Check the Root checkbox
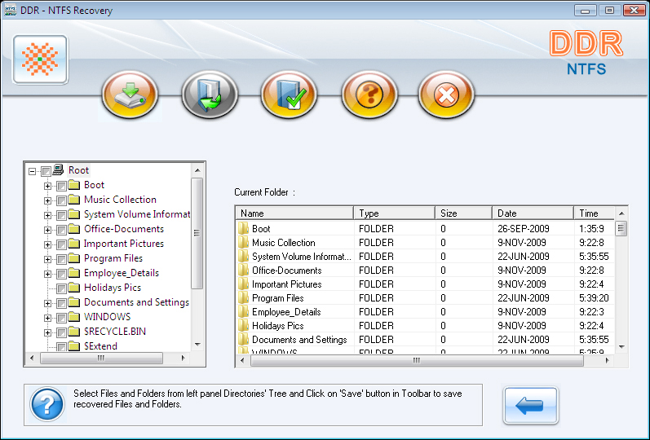Viewport: 650px width, 440px height. click(x=46, y=170)
